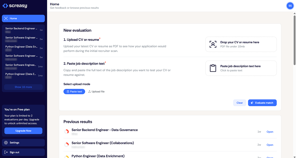
Task: Click the Upgrade Now button
Action: pyautogui.click(x=23, y=131)
